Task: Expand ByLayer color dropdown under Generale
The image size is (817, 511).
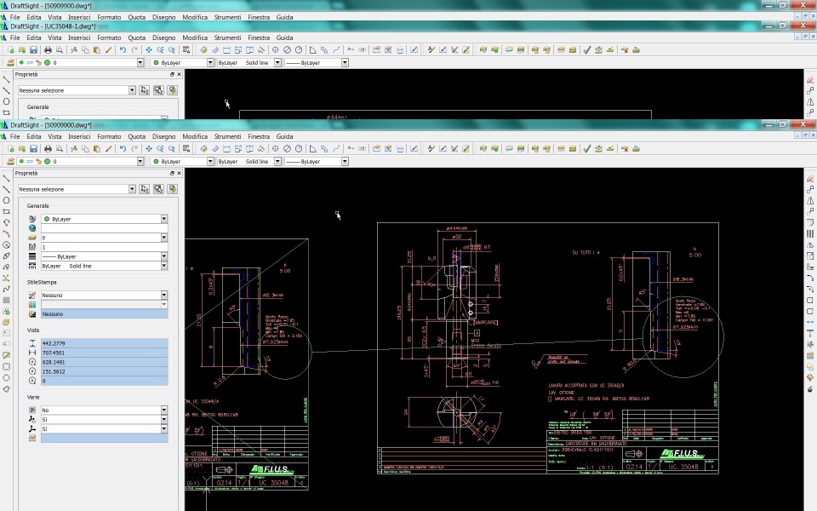Action: tap(164, 219)
